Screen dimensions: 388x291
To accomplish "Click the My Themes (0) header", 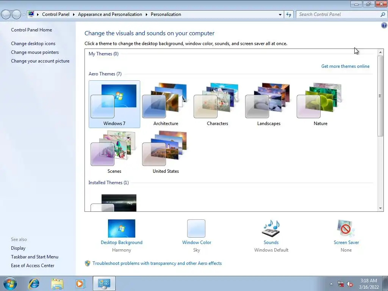I will 103,54.
